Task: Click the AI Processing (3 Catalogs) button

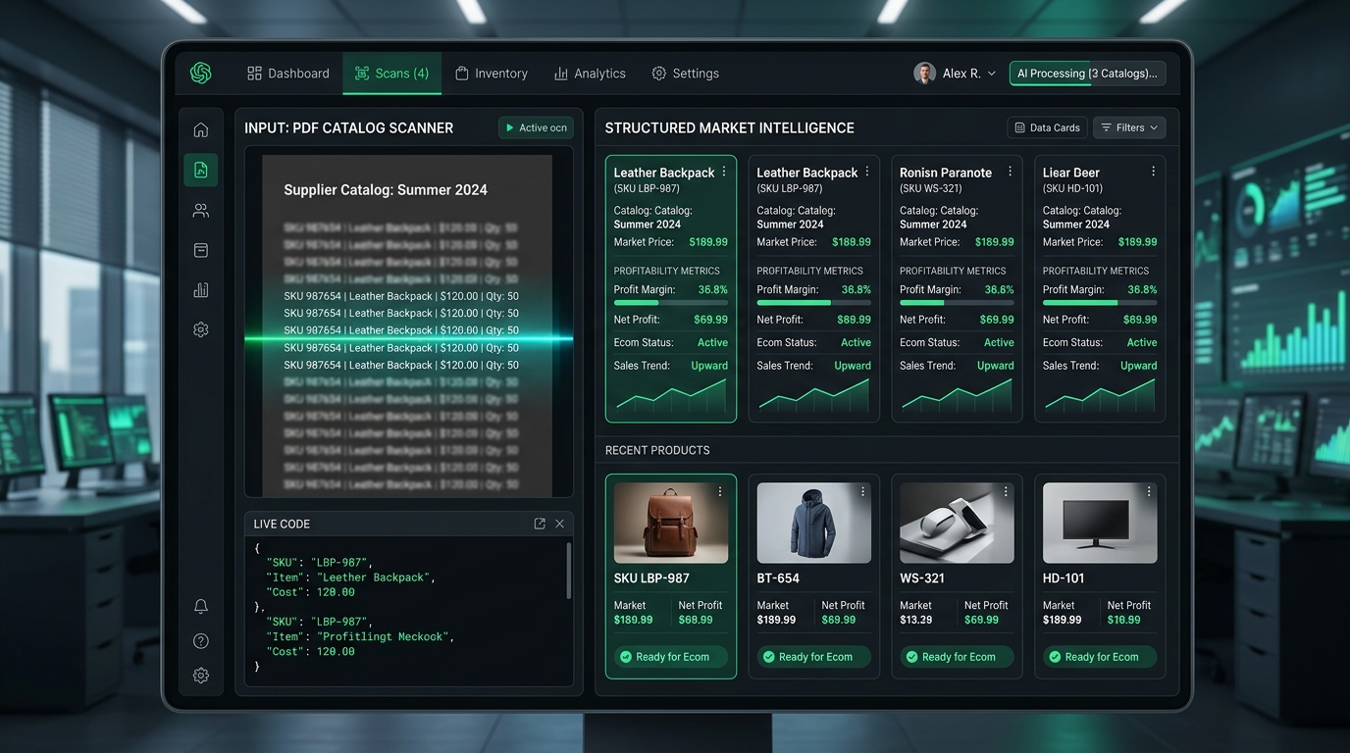Action: (x=1088, y=74)
